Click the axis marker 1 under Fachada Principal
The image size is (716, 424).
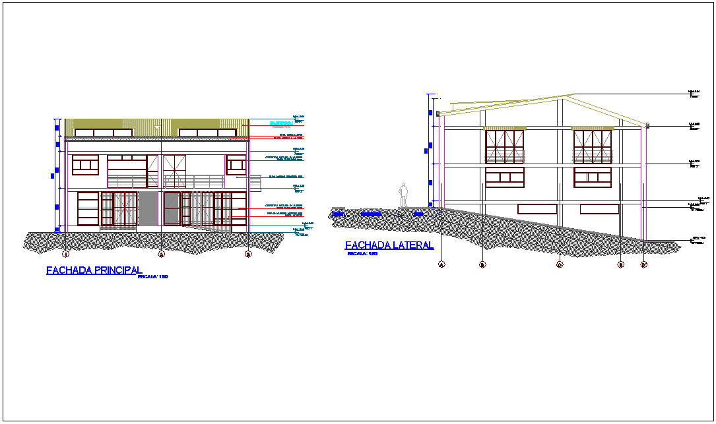66,253
